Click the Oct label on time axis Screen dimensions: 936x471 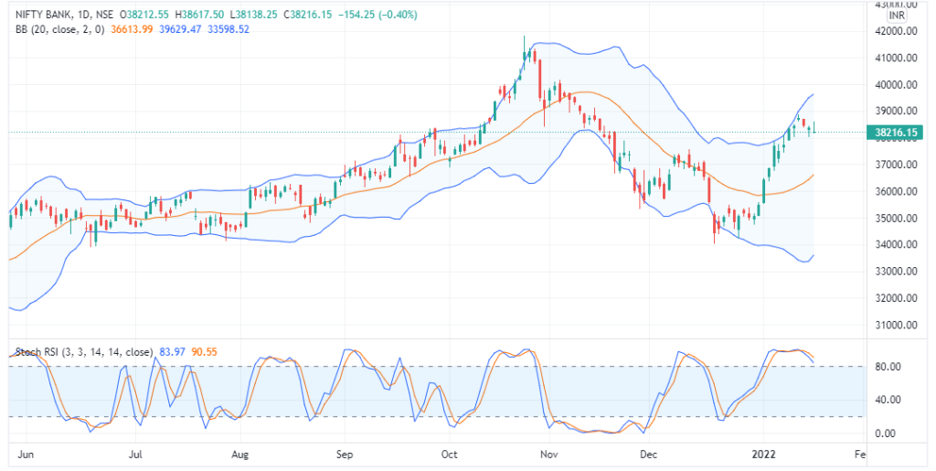(x=448, y=455)
